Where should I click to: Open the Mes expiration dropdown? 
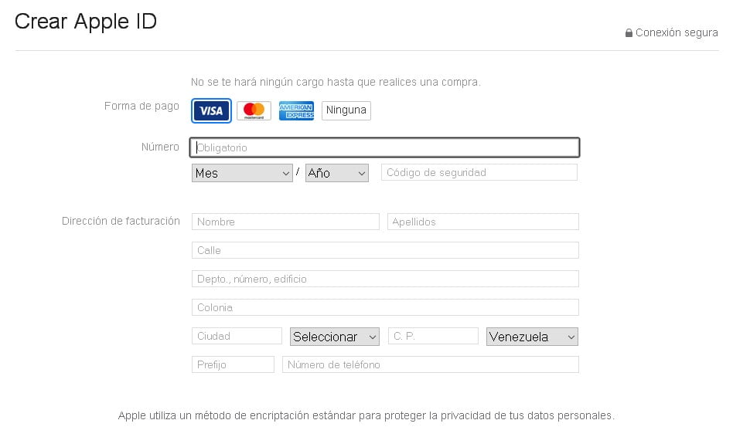pyautogui.click(x=242, y=173)
